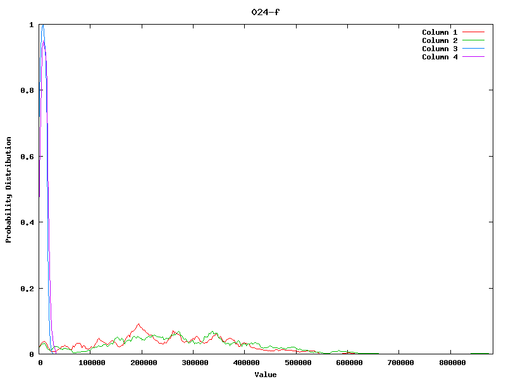Click the 0.4 y-axis tick label

[x=27, y=223]
